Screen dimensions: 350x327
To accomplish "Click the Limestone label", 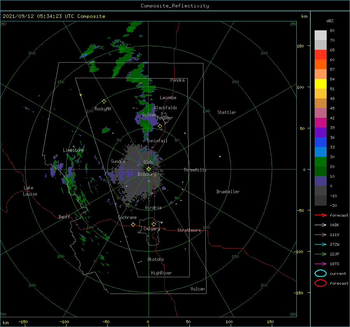I will click(x=73, y=150).
